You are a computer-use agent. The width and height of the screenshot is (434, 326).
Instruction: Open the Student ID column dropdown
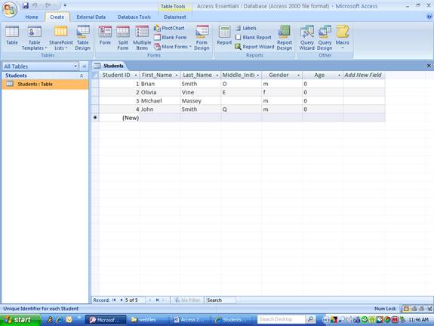point(136,75)
